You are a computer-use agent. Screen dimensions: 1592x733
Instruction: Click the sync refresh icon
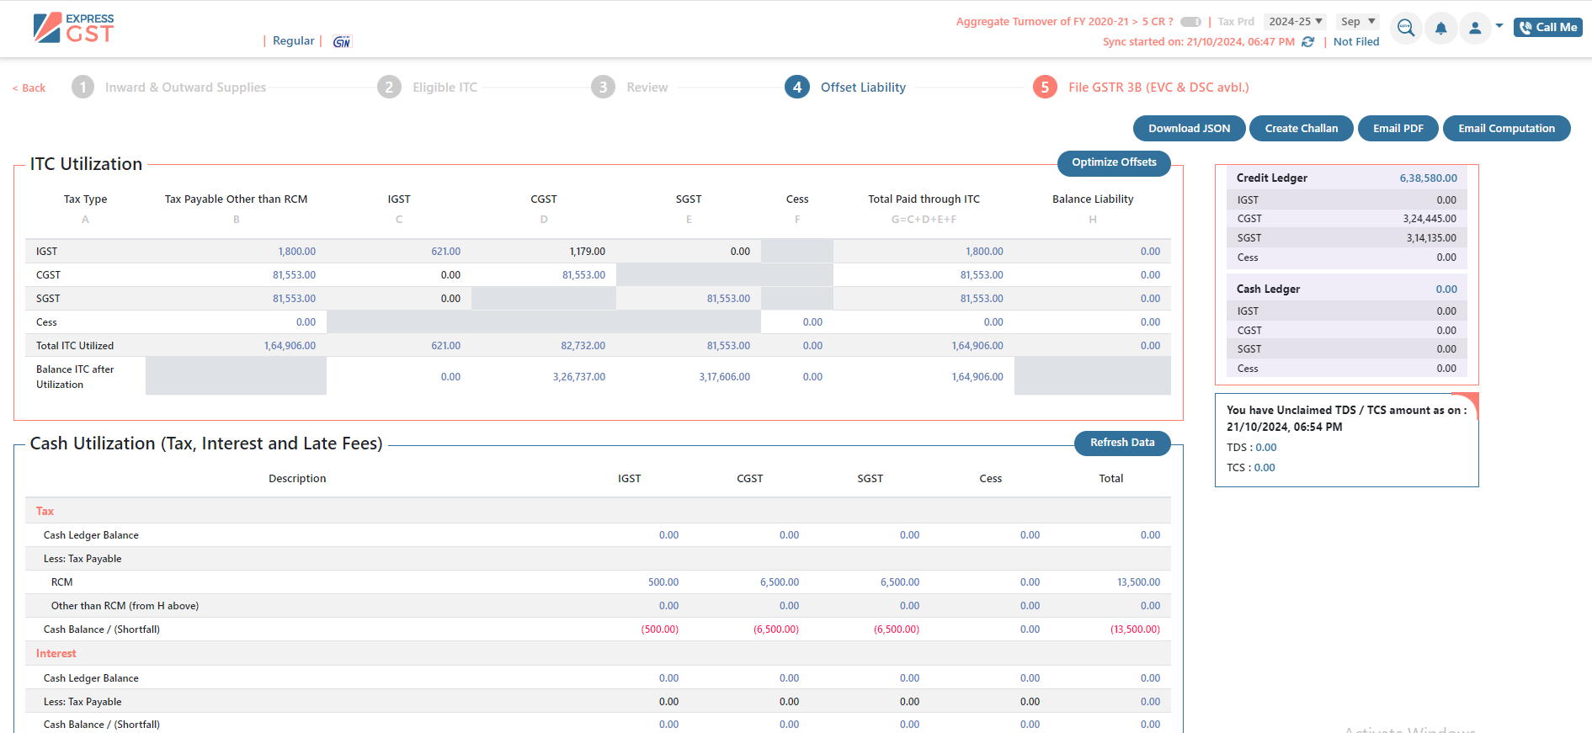coord(1307,42)
